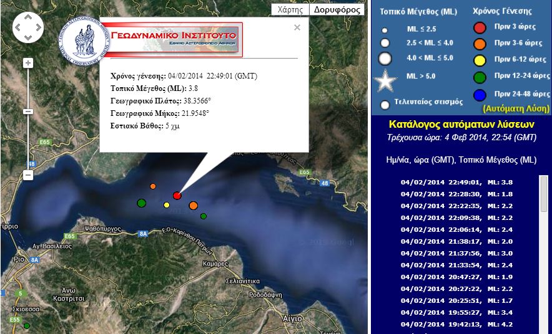Screen dimensions: 552x334
Task: Click the Ψαθόπυργος label on map
Action: coord(103,229)
